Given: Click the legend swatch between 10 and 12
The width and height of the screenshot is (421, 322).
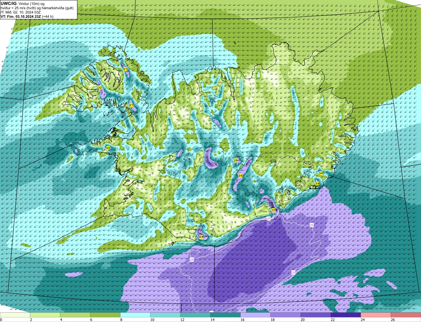Looking at the screenshot, I should [x=165, y=315].
